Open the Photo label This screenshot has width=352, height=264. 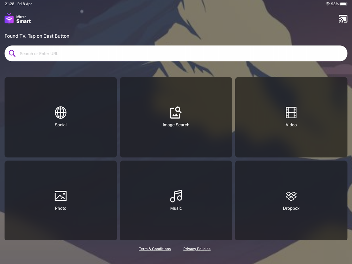pyautogui.click(x=61, y=208)
